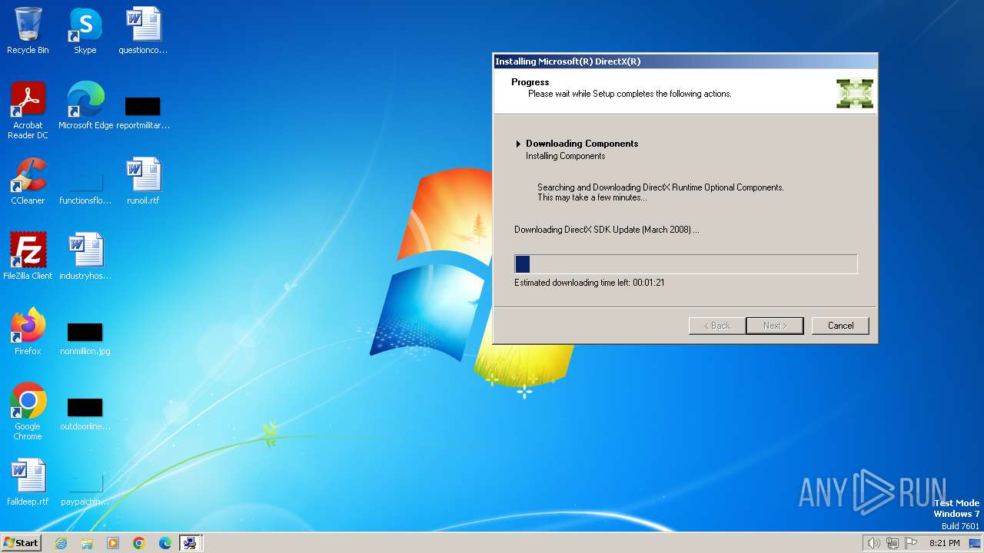
Task: Select the runoil.rtf document icon
Action: 143,181
